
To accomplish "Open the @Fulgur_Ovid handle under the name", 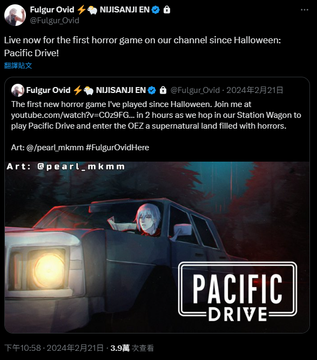I will point(55,21).
